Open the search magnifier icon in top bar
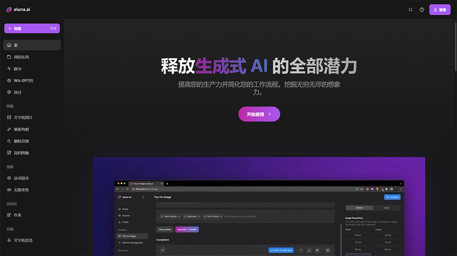This screenshot has width=457, height=256. [x=411, y=10]
